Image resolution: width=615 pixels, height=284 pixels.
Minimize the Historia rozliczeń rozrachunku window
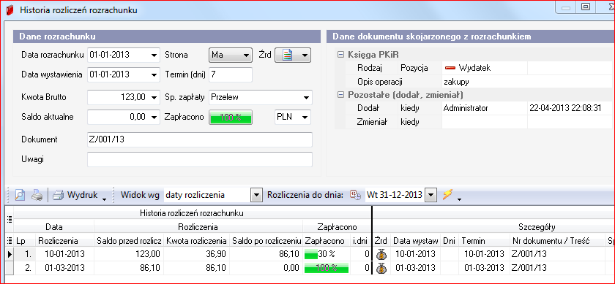pyautogui.click(x=565, y=7)
